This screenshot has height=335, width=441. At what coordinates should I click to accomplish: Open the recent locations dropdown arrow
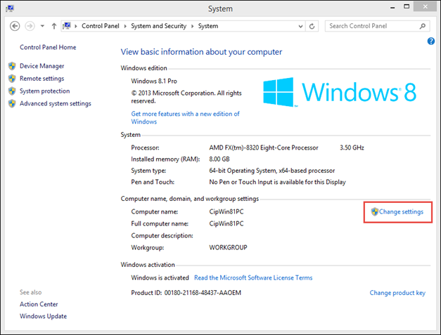(42, 26)
